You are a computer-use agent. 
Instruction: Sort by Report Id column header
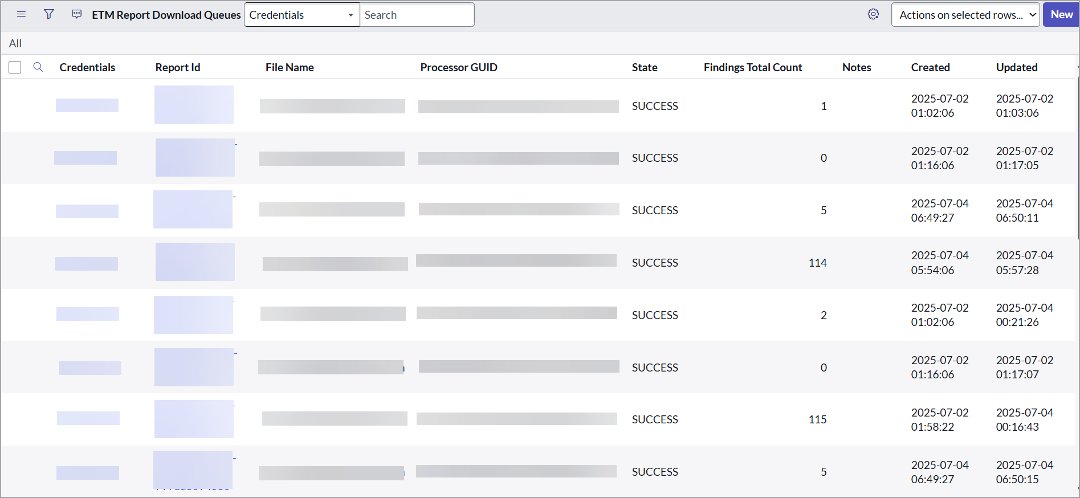click(x=178, y=67)
